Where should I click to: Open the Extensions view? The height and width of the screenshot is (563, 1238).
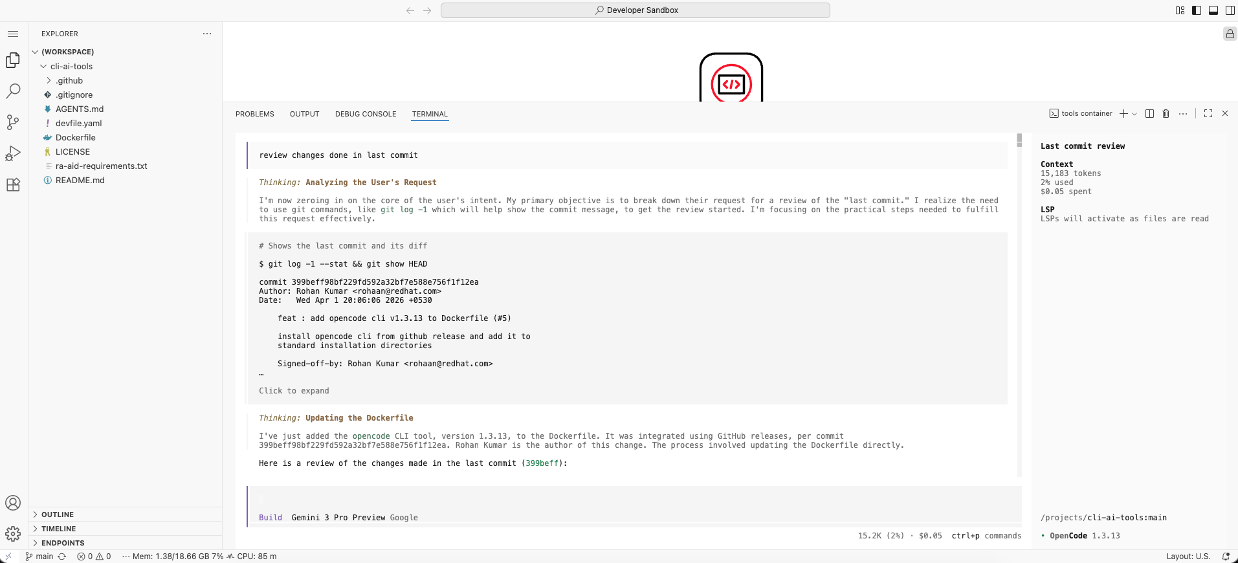(x=13, y=185)
